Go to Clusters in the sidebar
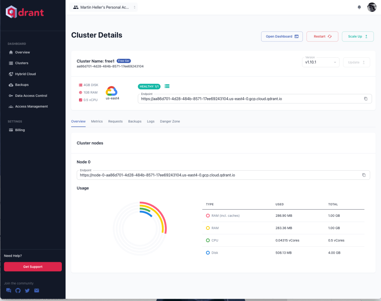 click(x=22, y=63)
